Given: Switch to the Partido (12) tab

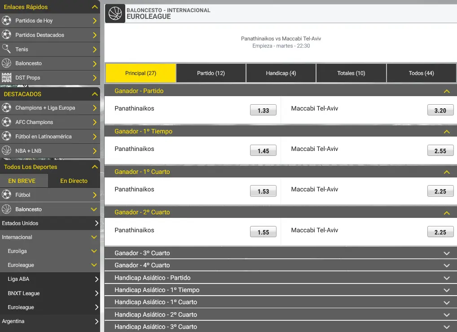Looking at the screenshot, I should (x=211, y=73).
